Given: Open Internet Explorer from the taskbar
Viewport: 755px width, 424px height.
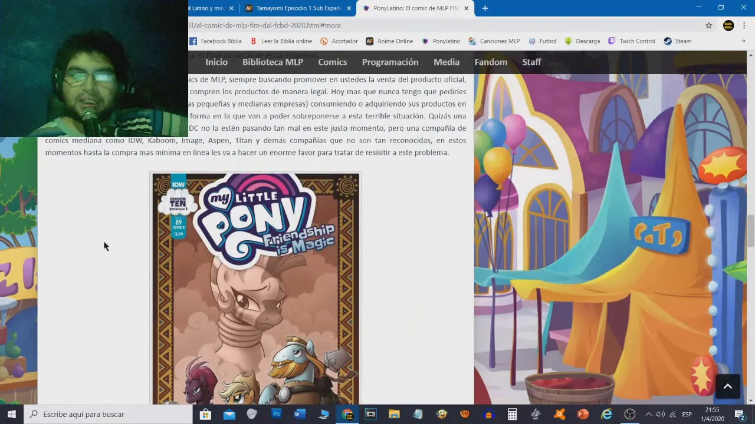Looking at the screenshot, I should coord(606,414).
